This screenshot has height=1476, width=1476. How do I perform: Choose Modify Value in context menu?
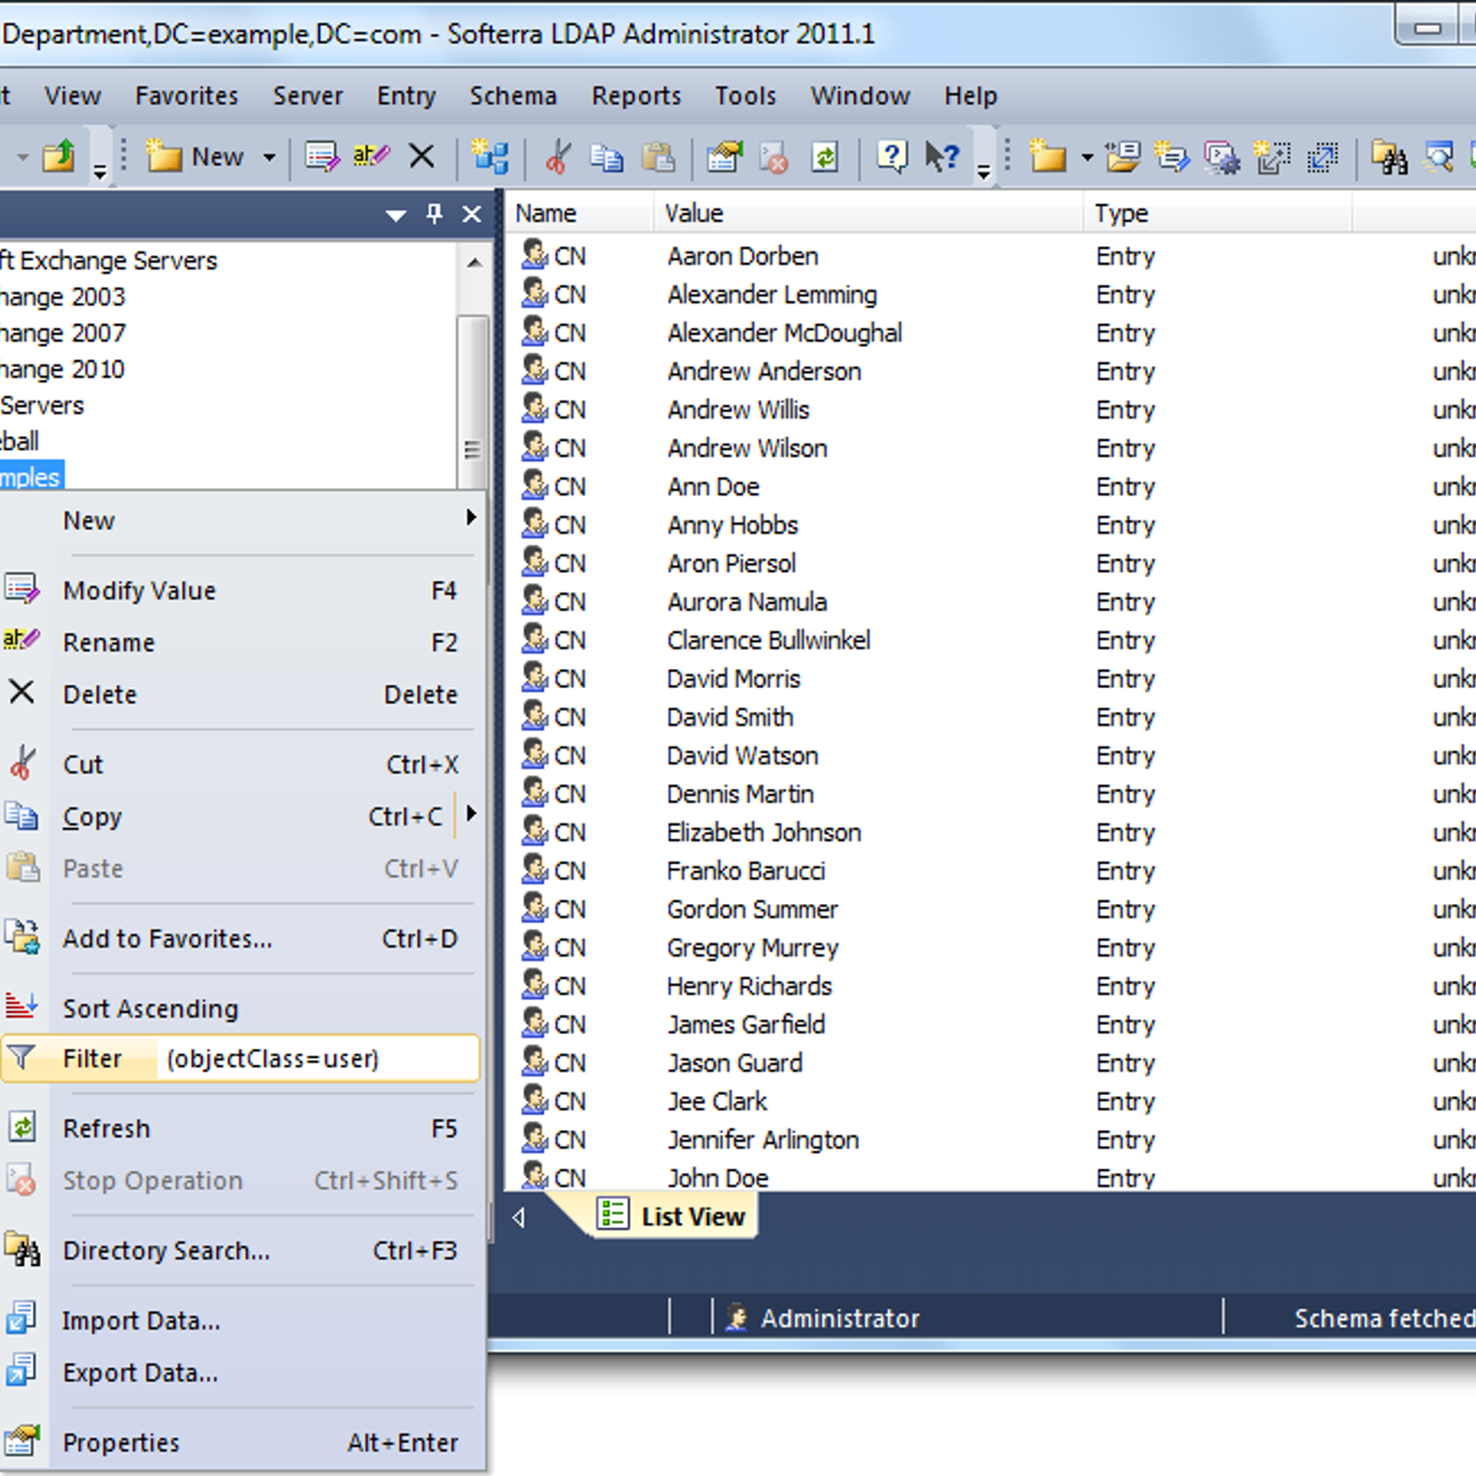click(242, 590)
